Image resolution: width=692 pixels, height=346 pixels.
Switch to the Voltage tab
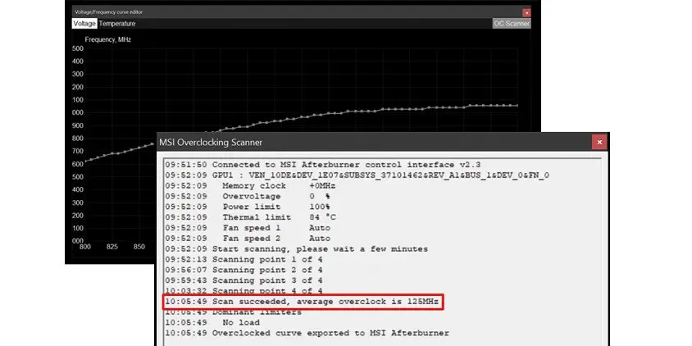(x=84, y=24)
